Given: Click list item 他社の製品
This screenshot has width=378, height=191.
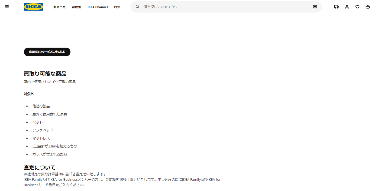Looking at the screenshot, I should tap(41, 106).
